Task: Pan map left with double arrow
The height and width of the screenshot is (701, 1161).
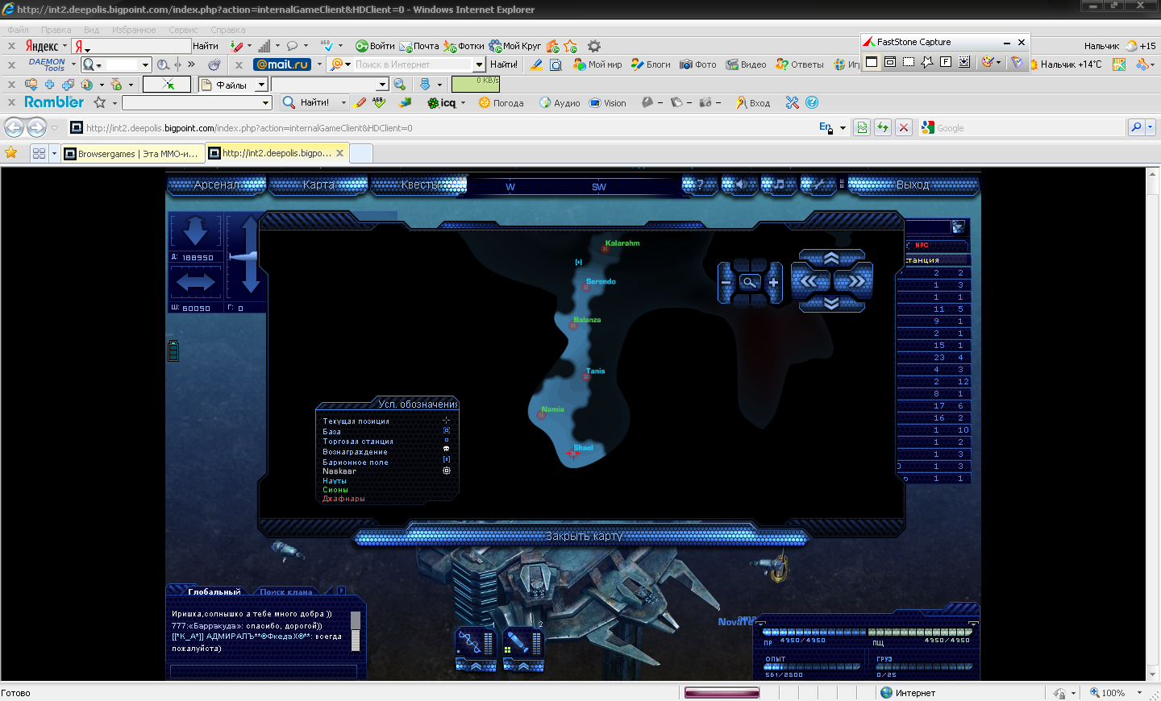Action: (x=810, y=280)
